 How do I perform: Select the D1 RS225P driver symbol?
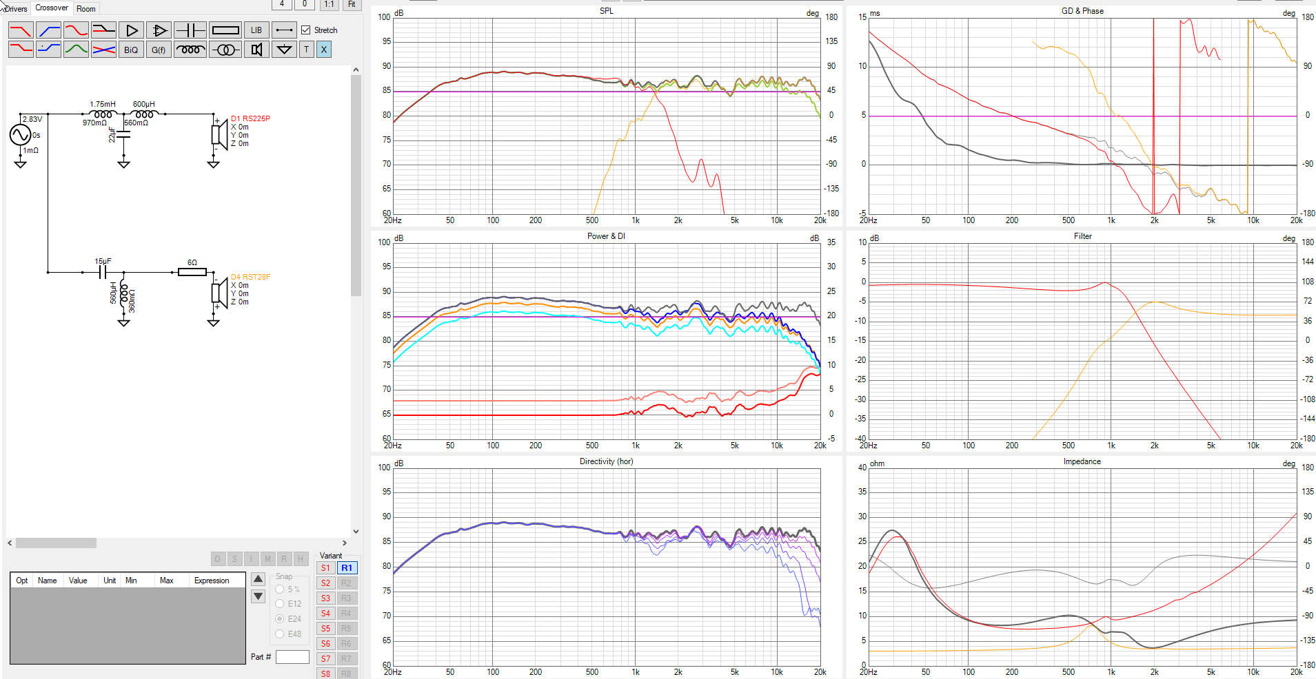tap(219, 134)
